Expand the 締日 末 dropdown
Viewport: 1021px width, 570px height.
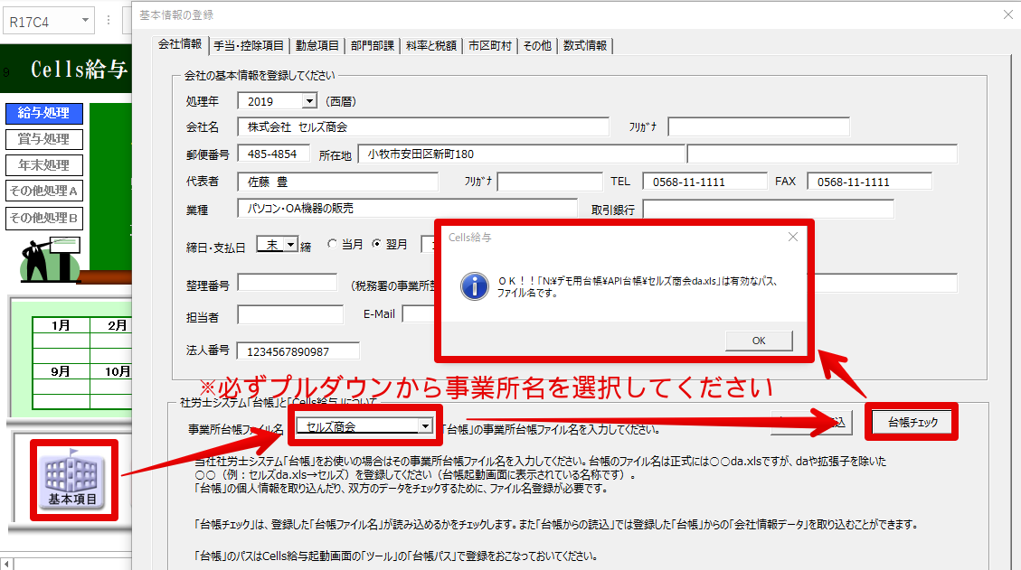pyautogui.click(x=291, y=245)
